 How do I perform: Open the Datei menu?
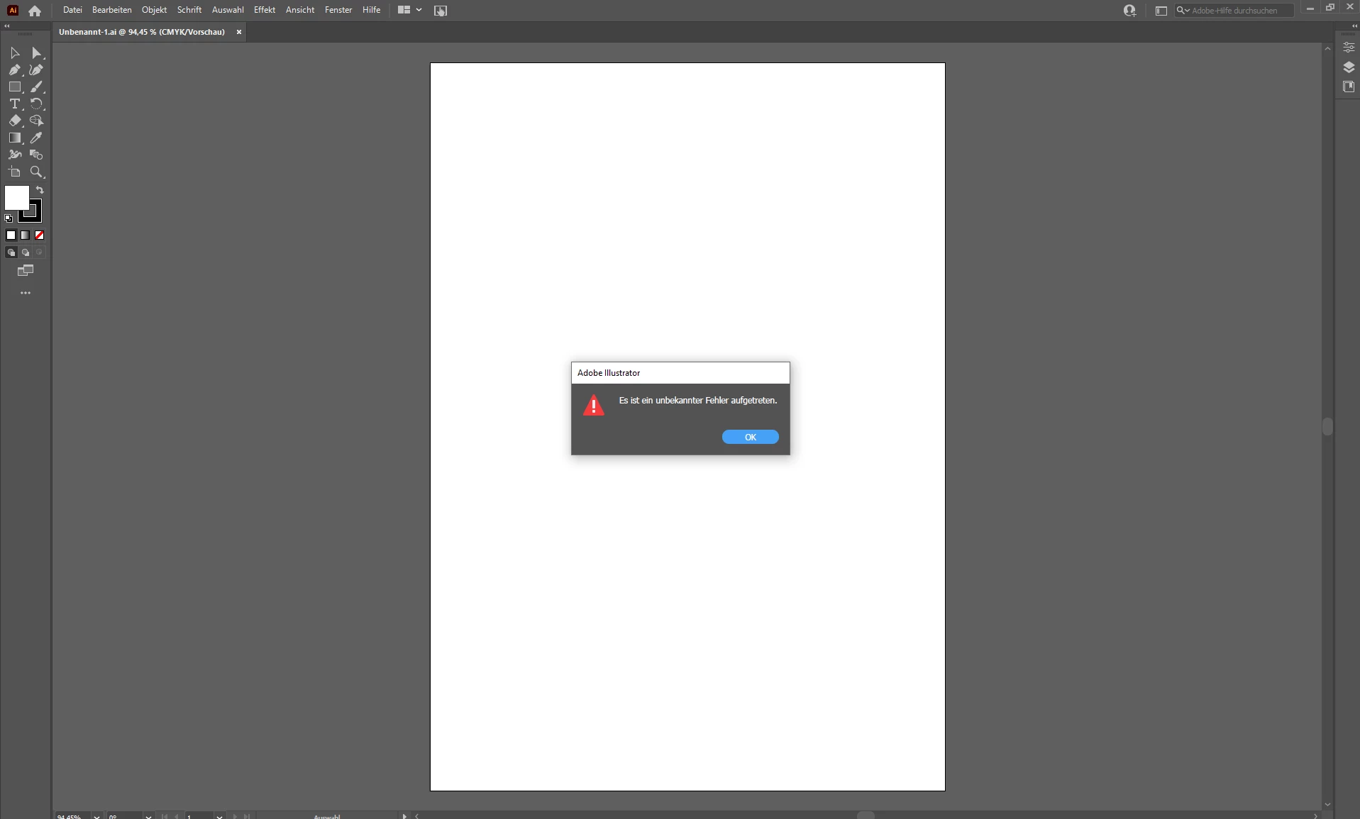click(x=72, y=10)
